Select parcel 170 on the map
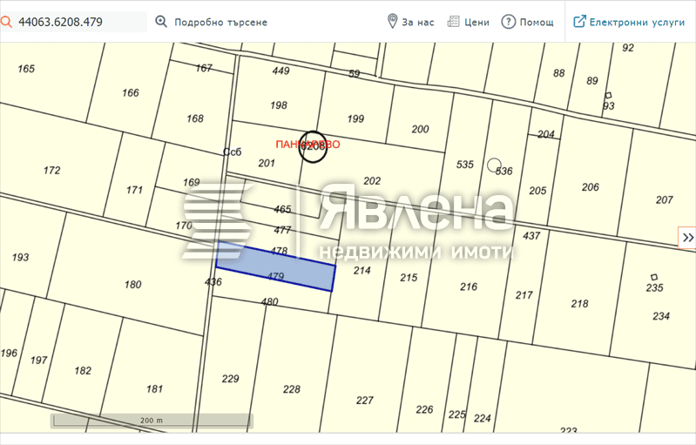This screenshot has width=696, height=445. (x=183, y=226)
